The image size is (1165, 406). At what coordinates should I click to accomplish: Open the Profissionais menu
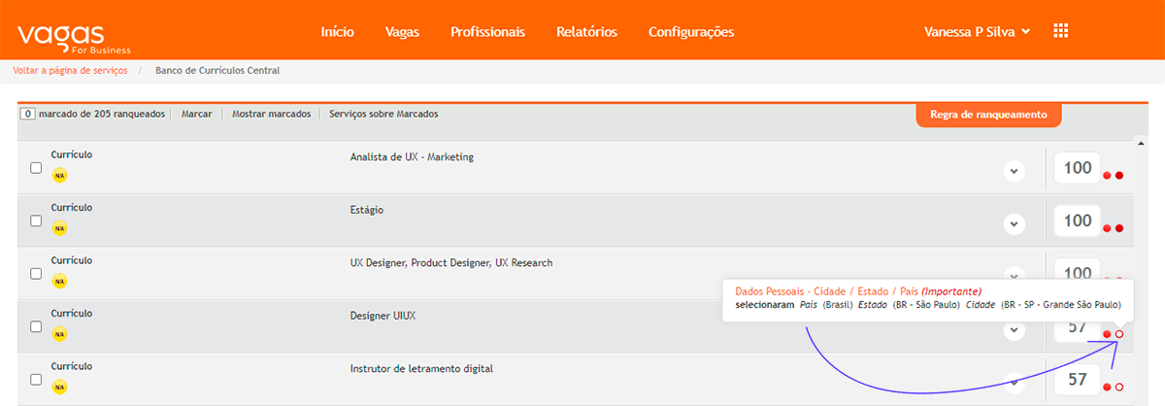point(487,32)
